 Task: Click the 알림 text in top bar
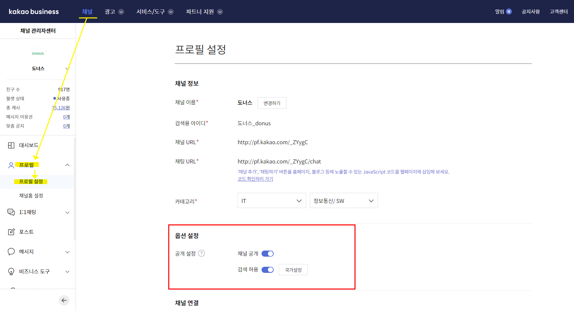[x=499, y=11]
